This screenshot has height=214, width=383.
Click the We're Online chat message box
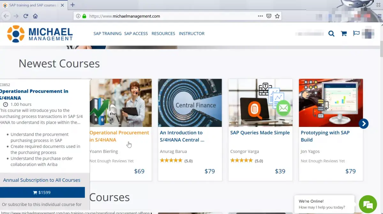pyautogui.click(x=324, y=204)
